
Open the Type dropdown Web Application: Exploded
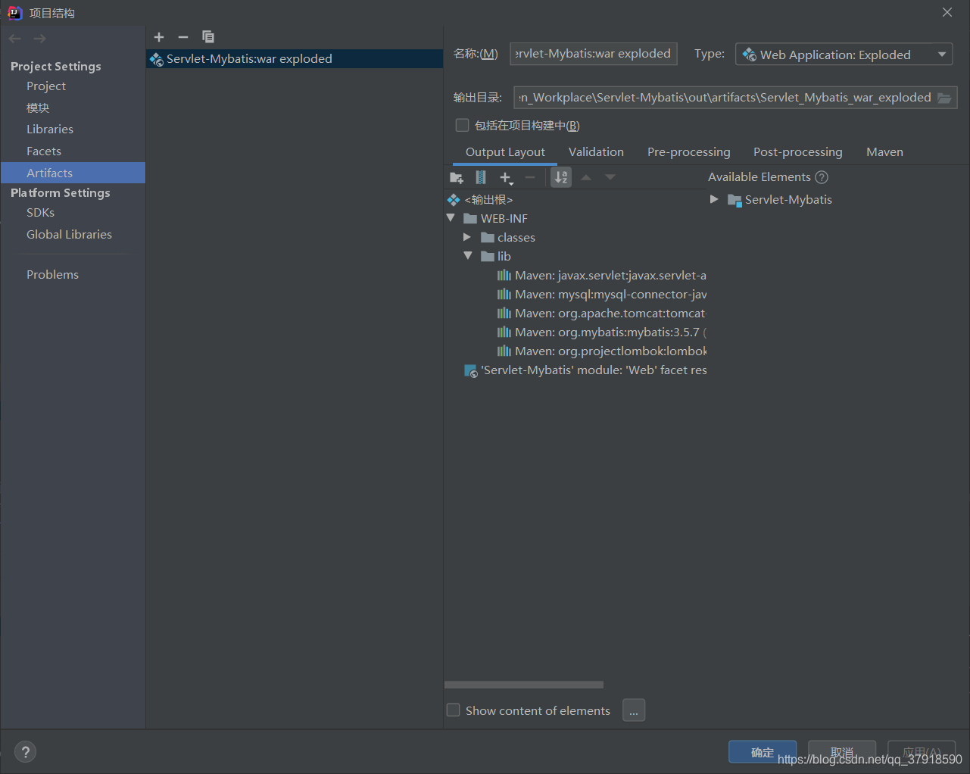pos(844,55)
